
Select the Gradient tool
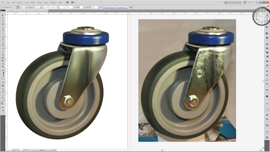[3, 73]
